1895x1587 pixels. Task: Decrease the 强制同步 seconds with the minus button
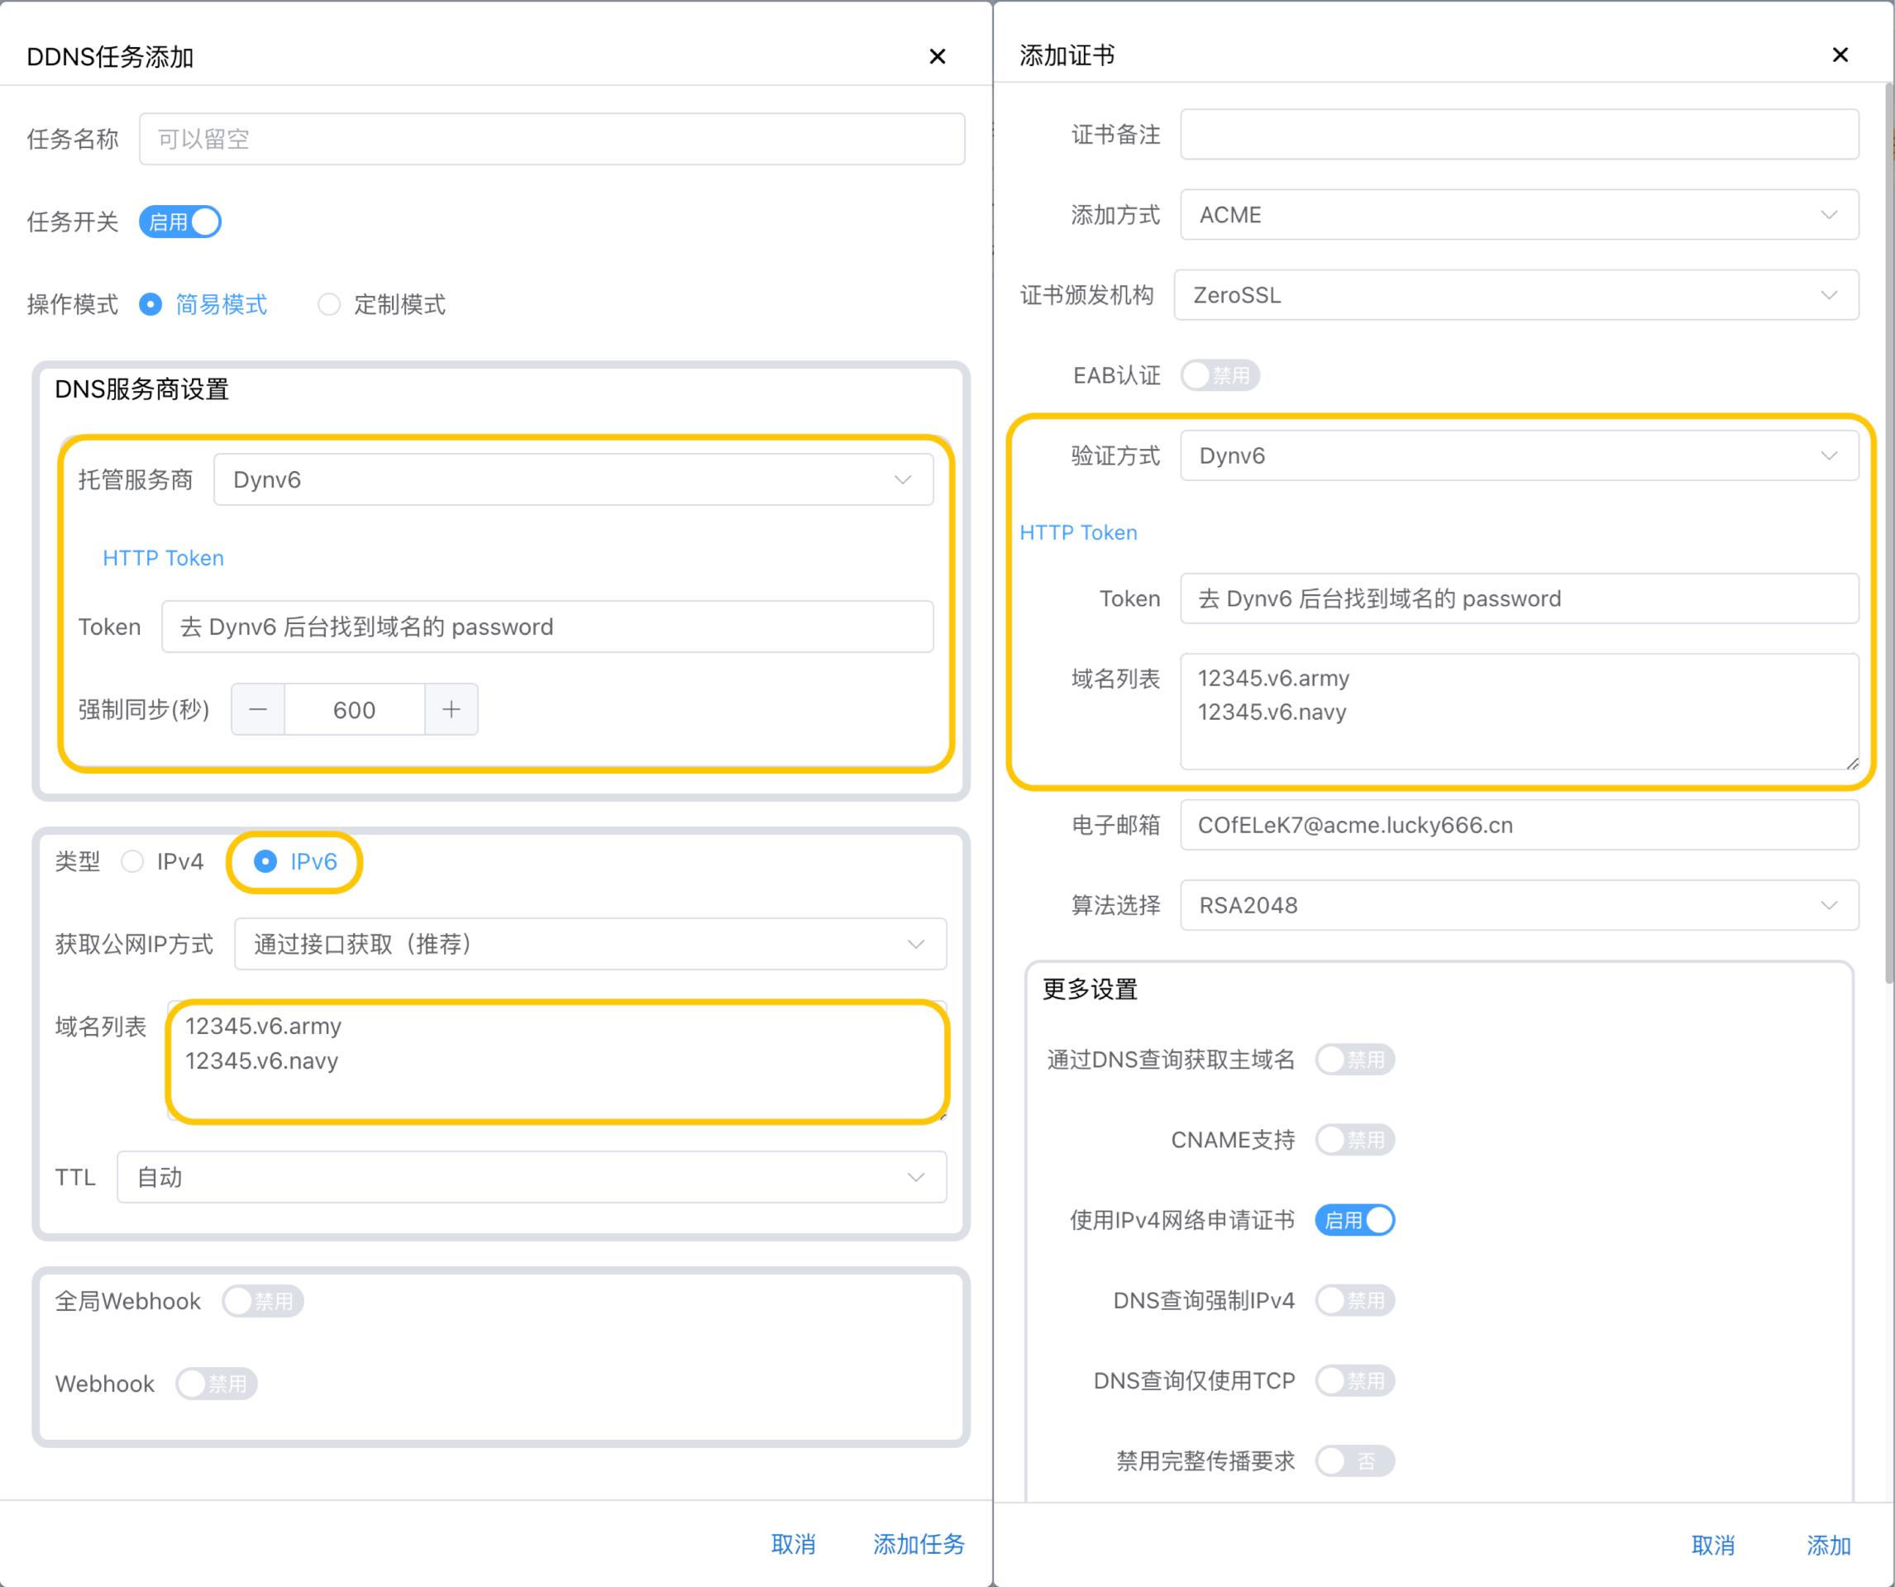[258, 710]
